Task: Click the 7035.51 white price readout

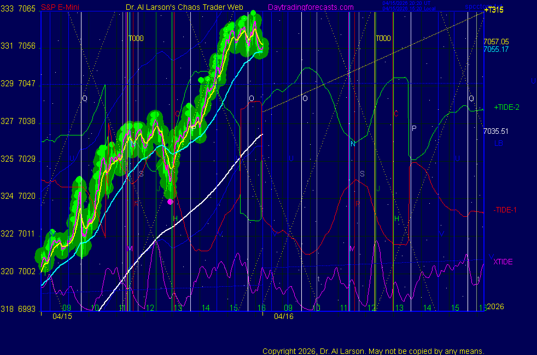Action: [x=496, y=131]
